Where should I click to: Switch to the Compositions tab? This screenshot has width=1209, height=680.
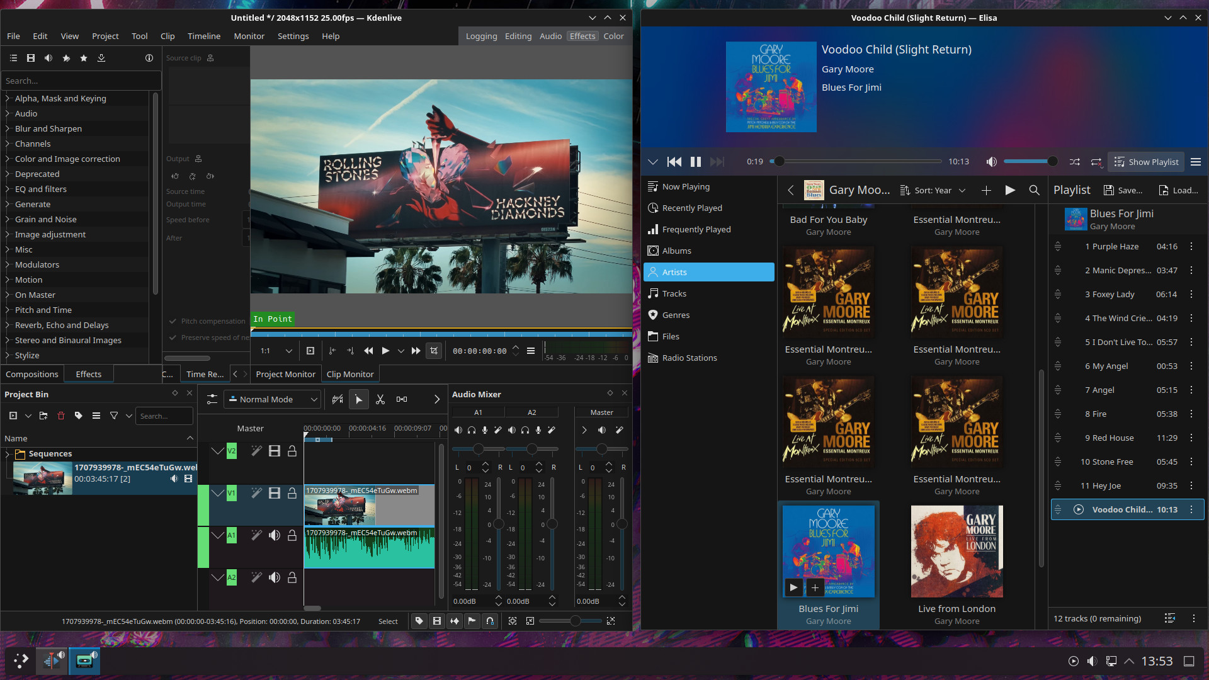coord(32,374)
